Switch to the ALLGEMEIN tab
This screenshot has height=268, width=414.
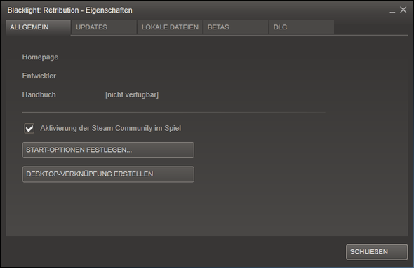click(39, 27)
